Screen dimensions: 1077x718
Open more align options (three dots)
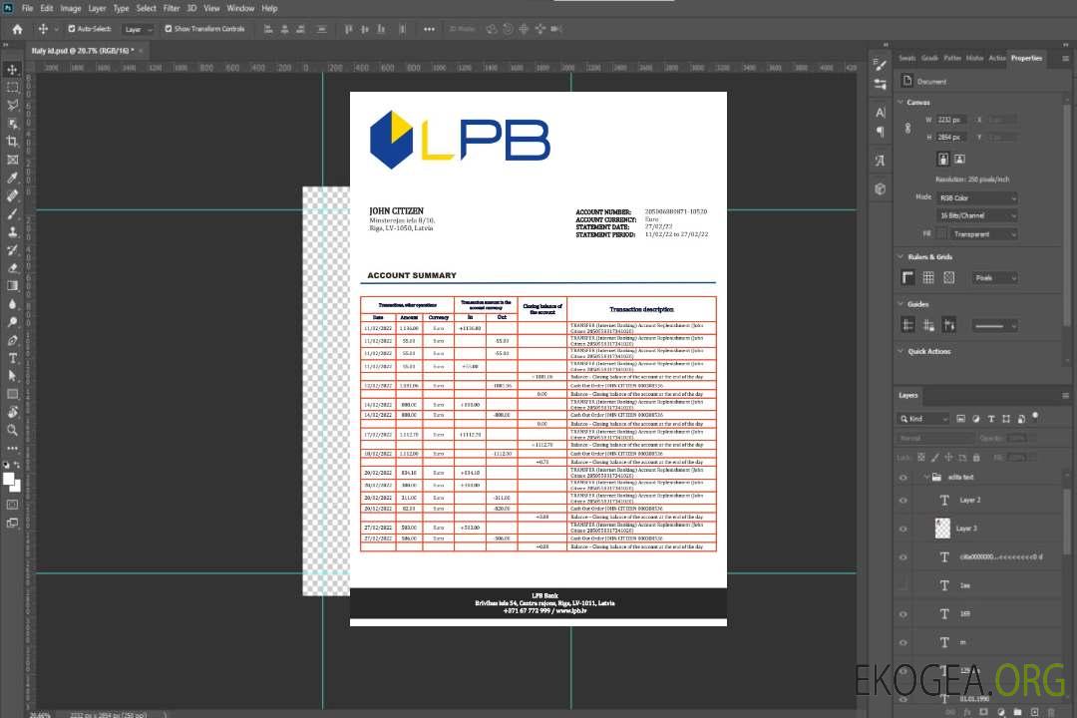coord(429,29)
